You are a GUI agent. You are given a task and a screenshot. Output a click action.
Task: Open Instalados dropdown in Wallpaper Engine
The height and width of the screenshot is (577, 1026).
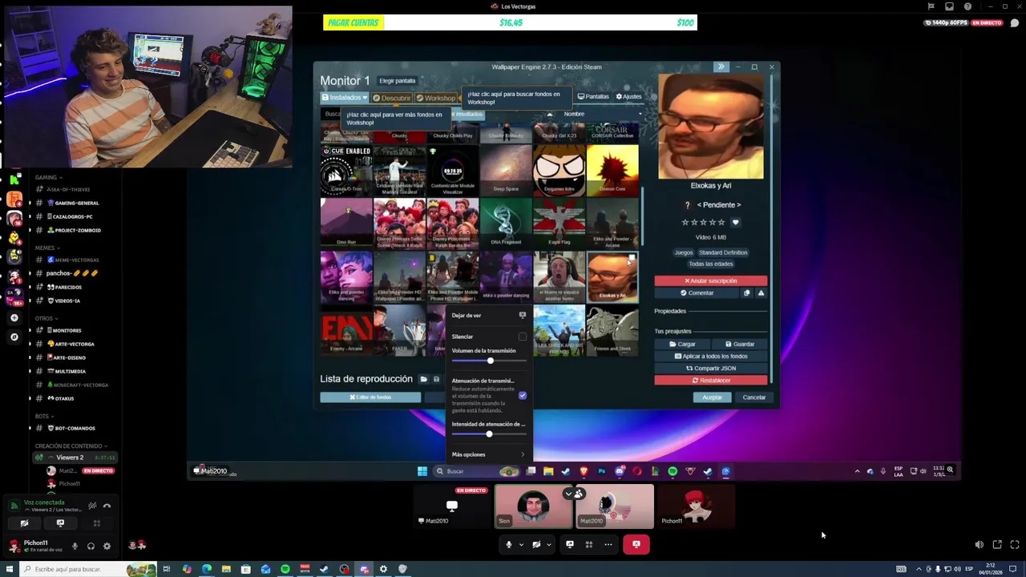point(345,98)
